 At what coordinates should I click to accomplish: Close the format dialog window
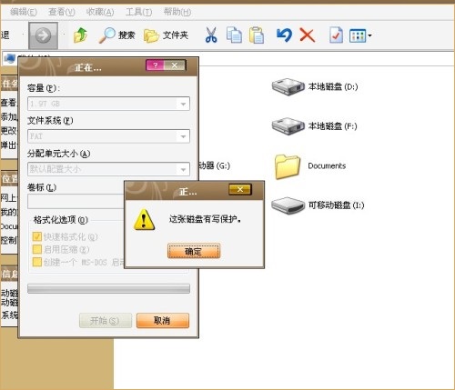click(175, 65)
